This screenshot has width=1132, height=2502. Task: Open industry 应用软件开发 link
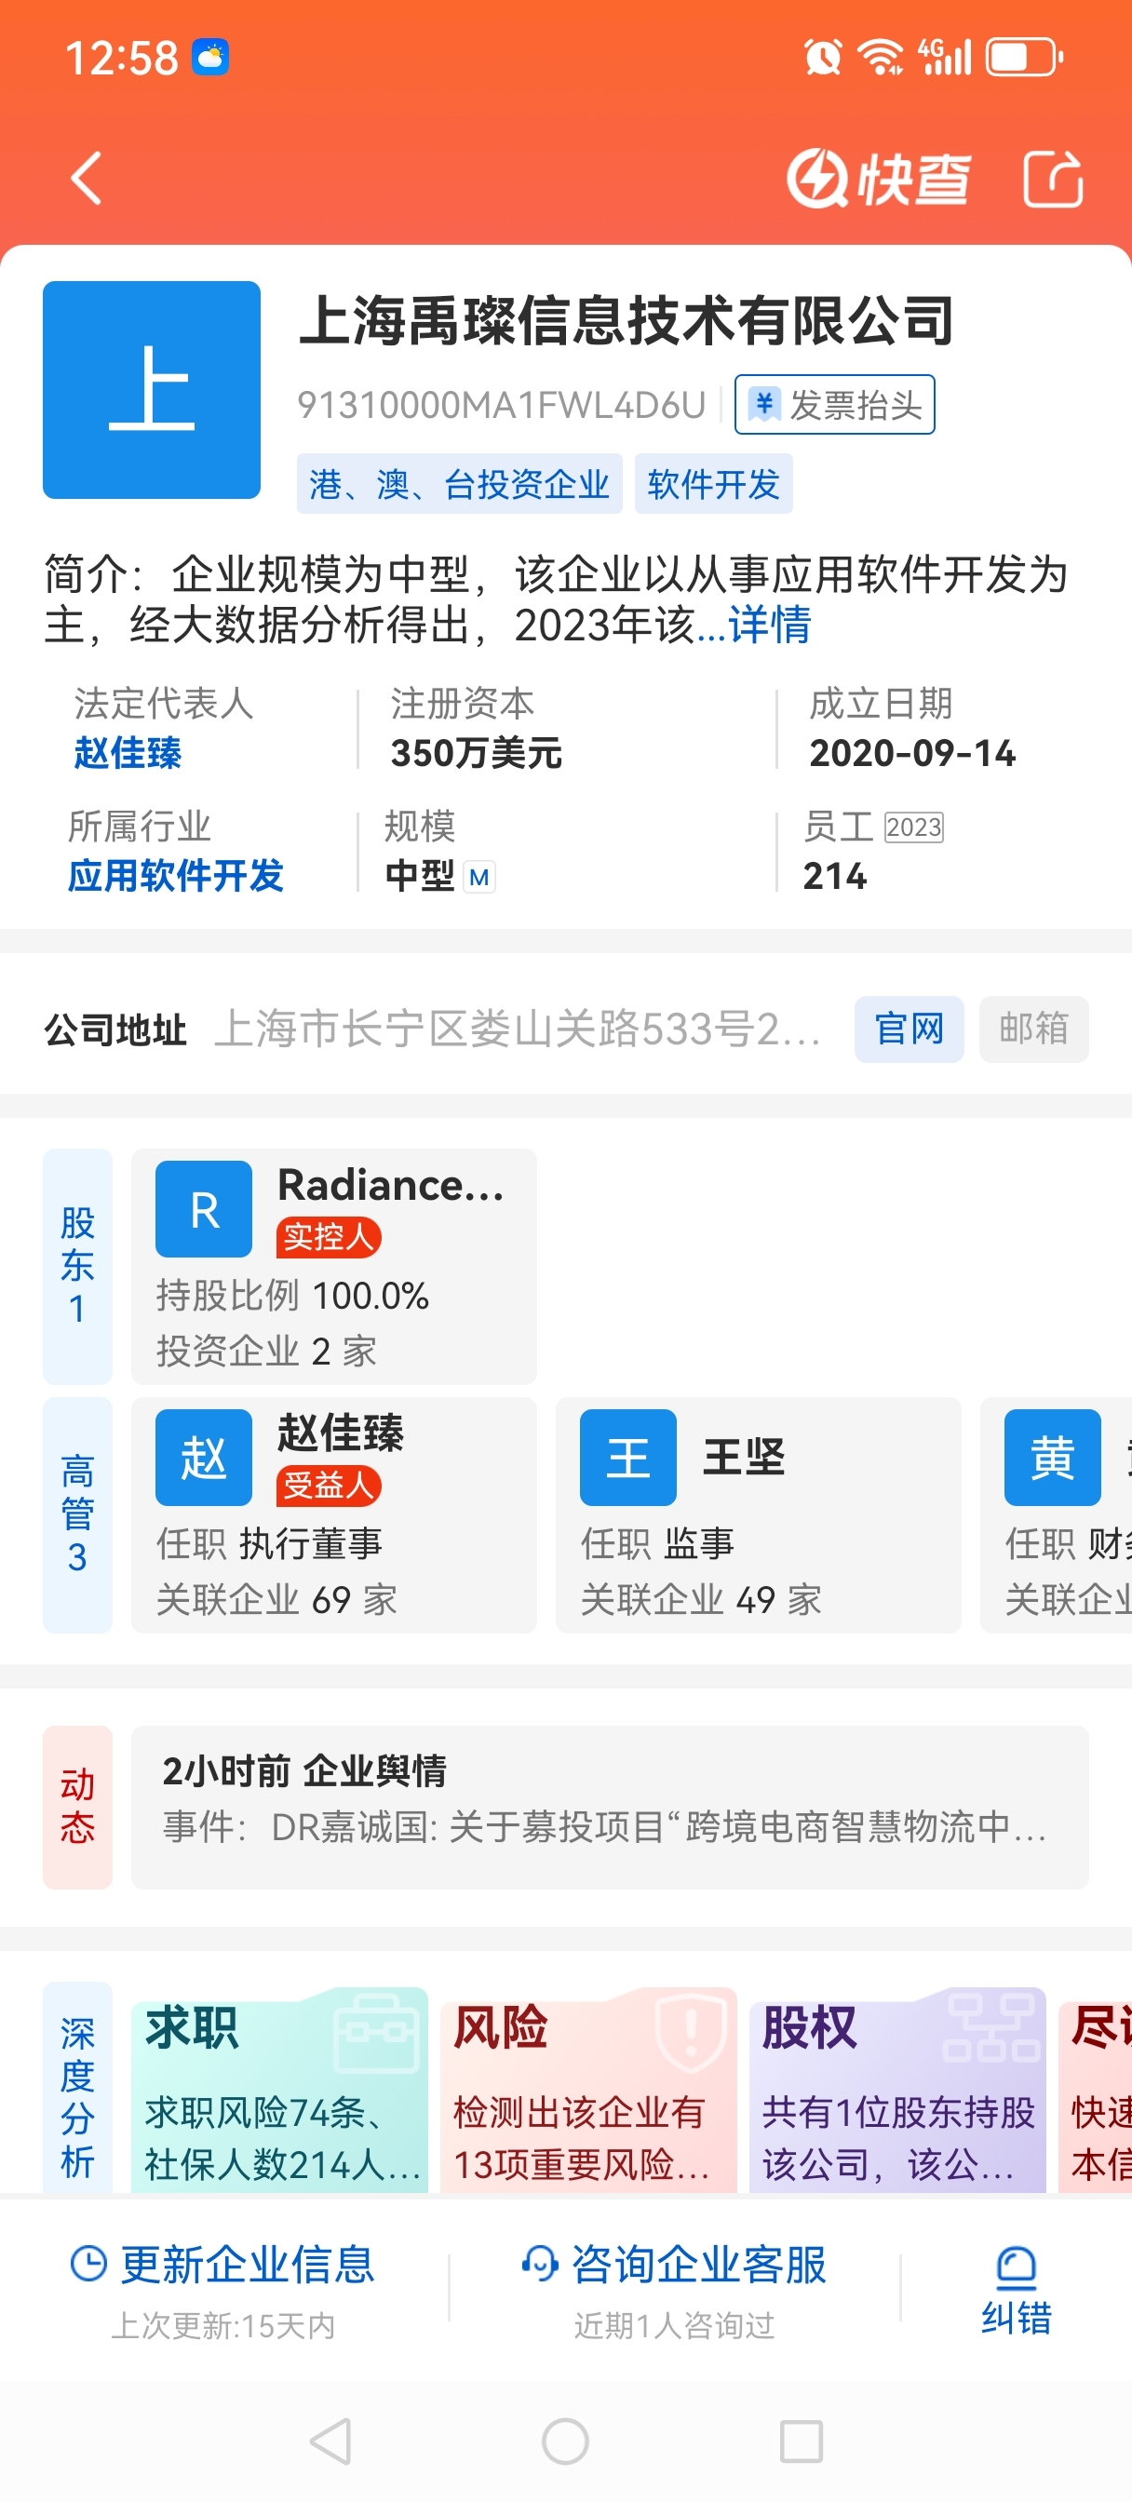coord(175,876)
